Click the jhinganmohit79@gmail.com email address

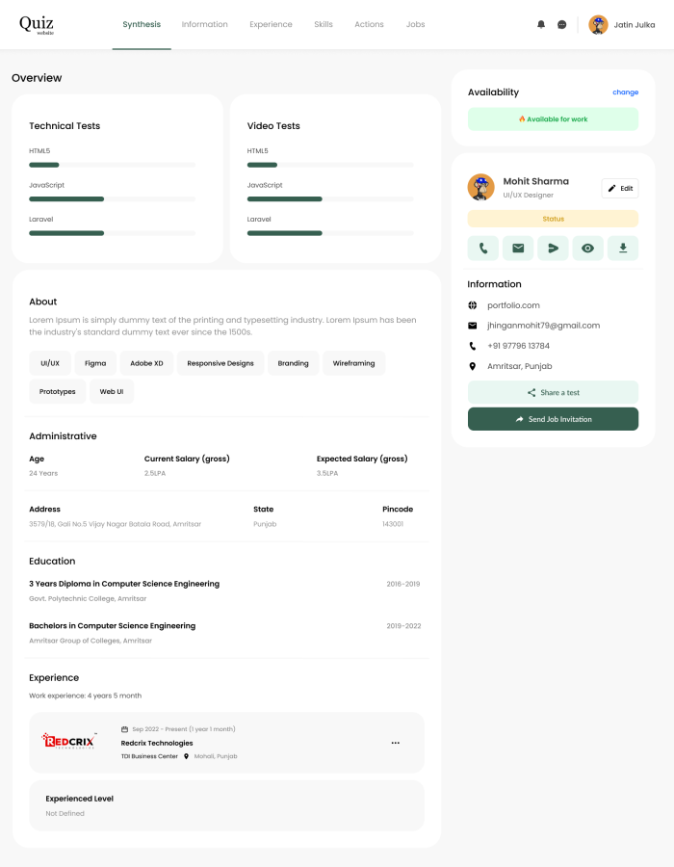pos(543,326)
